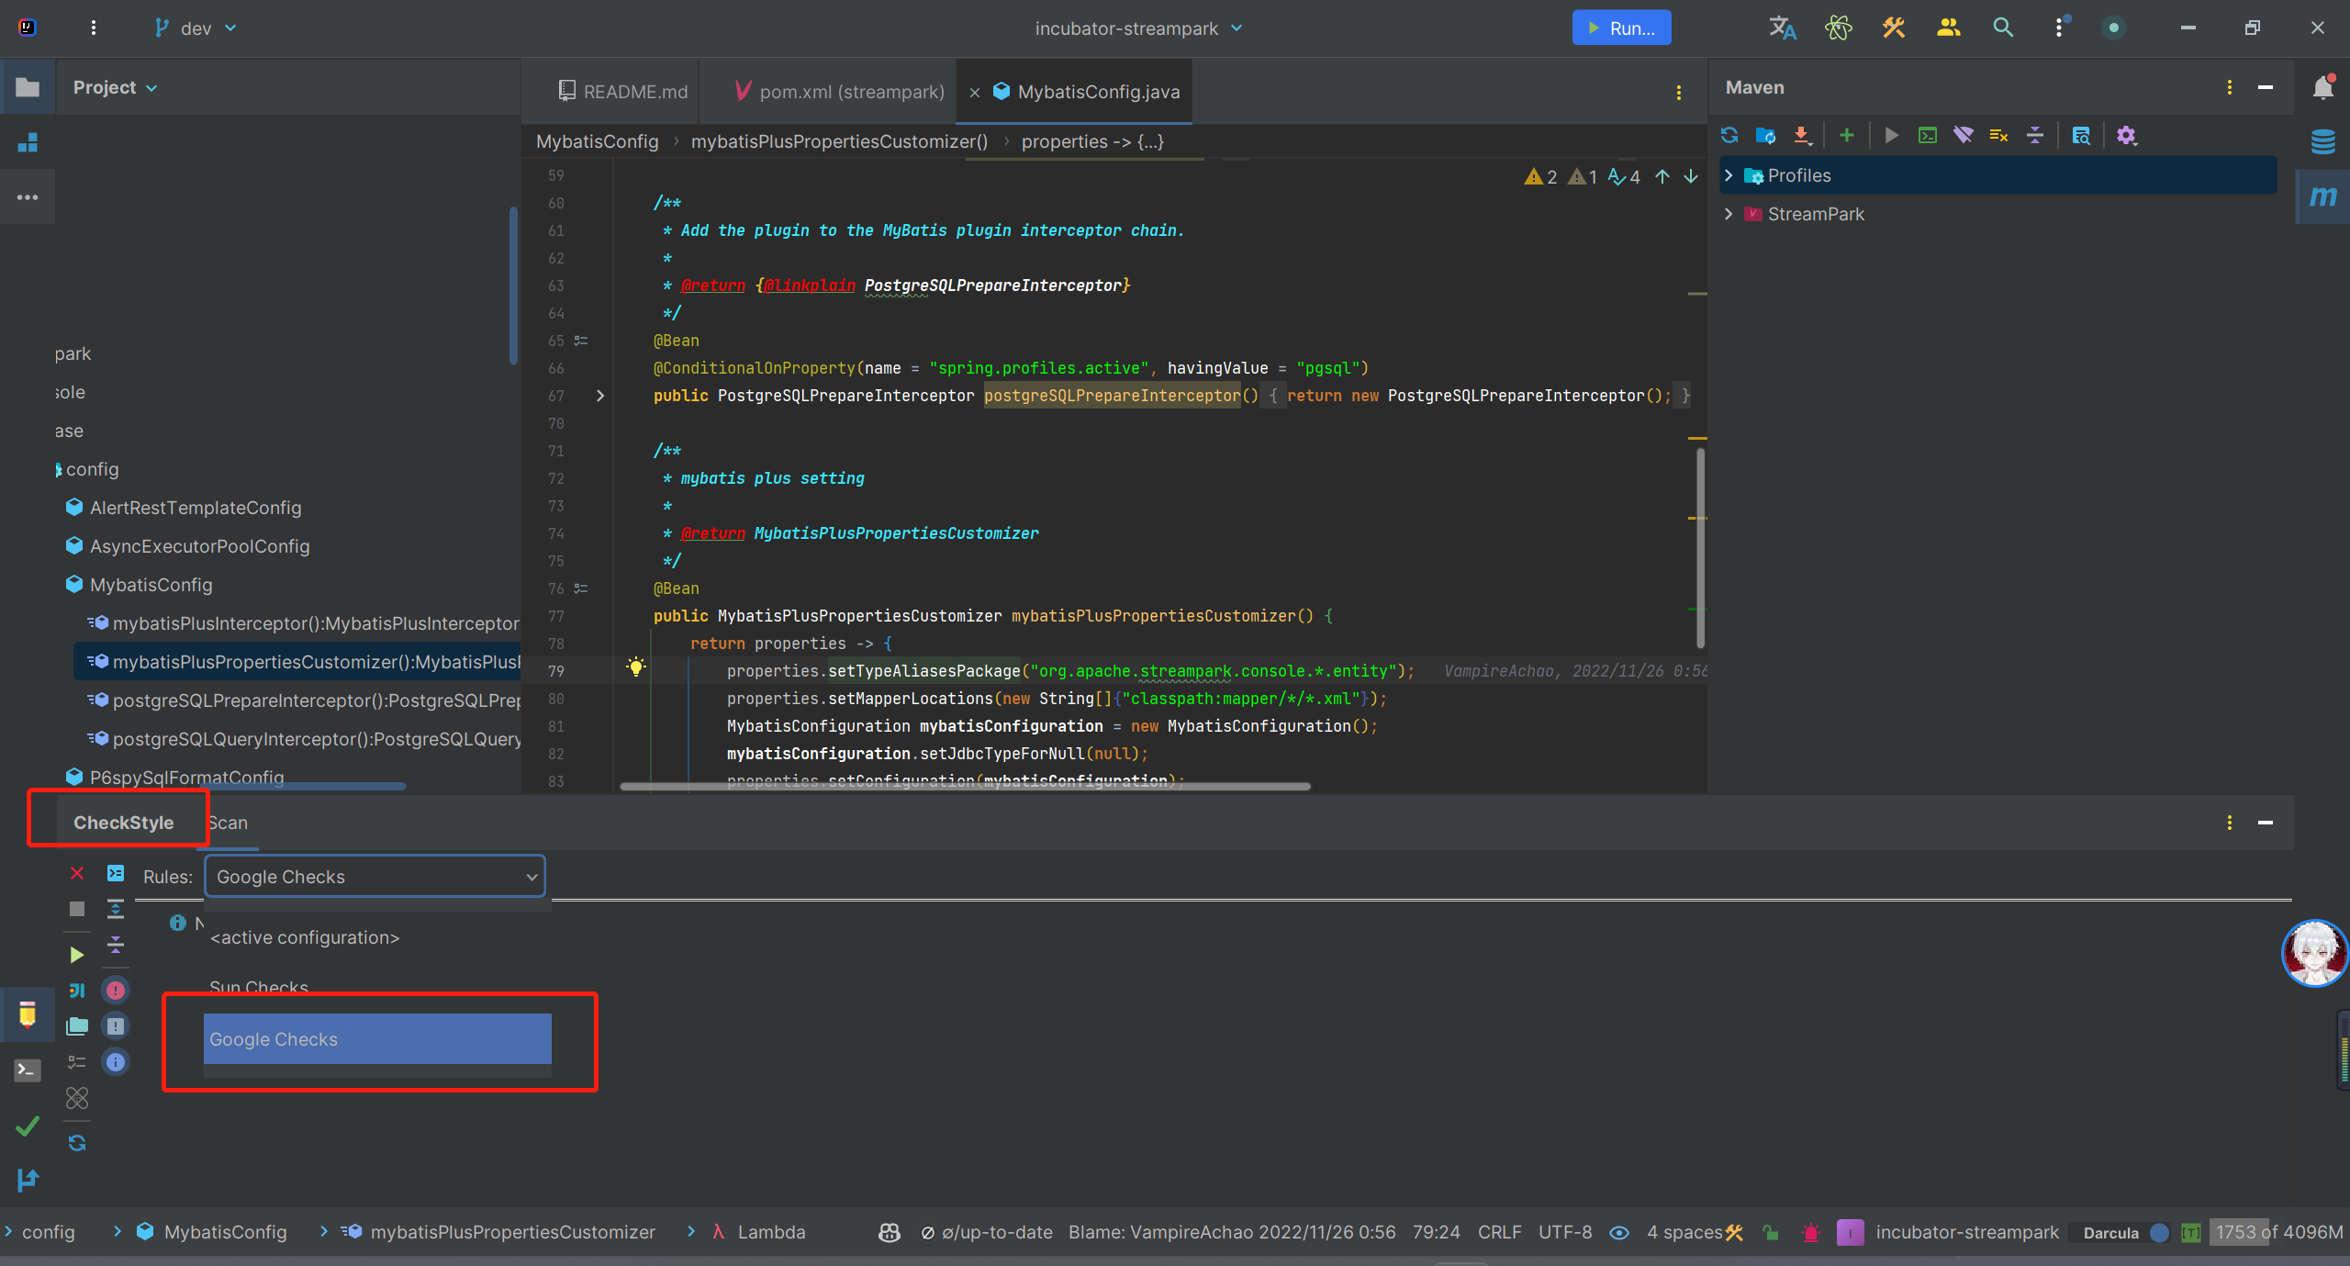Select the AsyncExecutorPoolConfig class in the project tree

199,546
